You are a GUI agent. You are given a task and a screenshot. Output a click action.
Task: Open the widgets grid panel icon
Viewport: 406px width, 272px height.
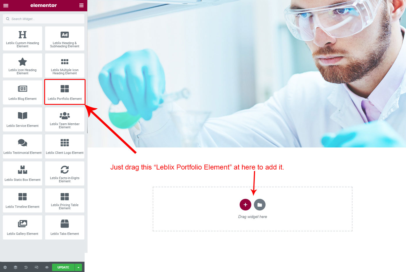(81, 6)
